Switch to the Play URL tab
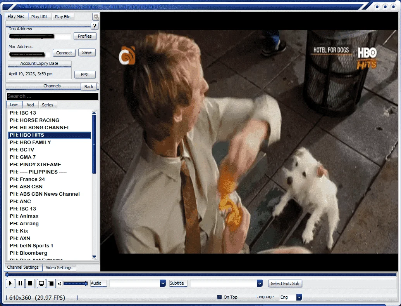401x306 pixels. click(x=40, y=17)
